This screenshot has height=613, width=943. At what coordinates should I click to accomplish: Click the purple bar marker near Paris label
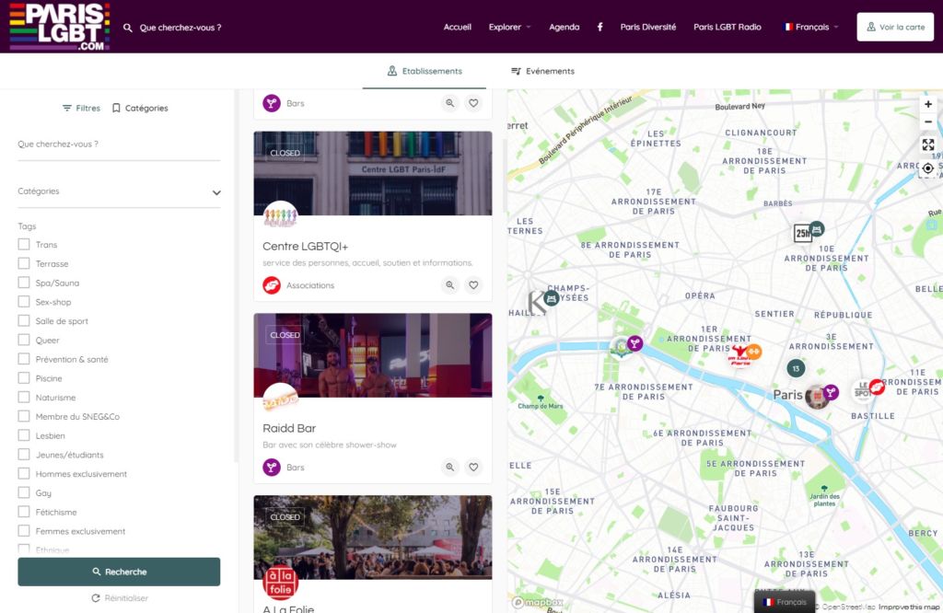coord(831,392)
